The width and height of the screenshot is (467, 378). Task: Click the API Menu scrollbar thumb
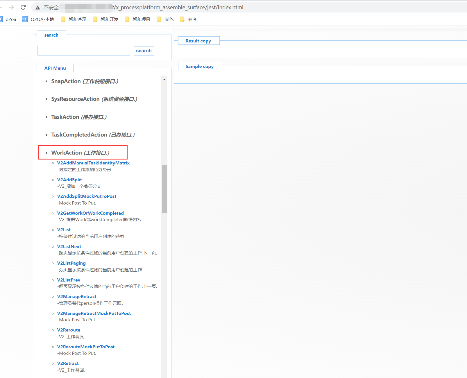(164, 189)
